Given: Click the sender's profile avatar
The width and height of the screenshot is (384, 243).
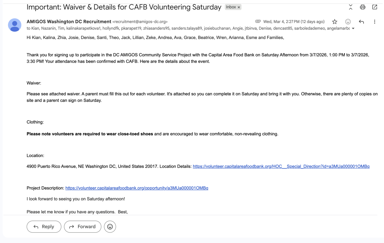Looking at the screenshot, I should click(14, 25).
